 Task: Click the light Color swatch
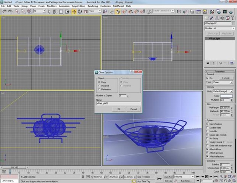tap(226, 96)
